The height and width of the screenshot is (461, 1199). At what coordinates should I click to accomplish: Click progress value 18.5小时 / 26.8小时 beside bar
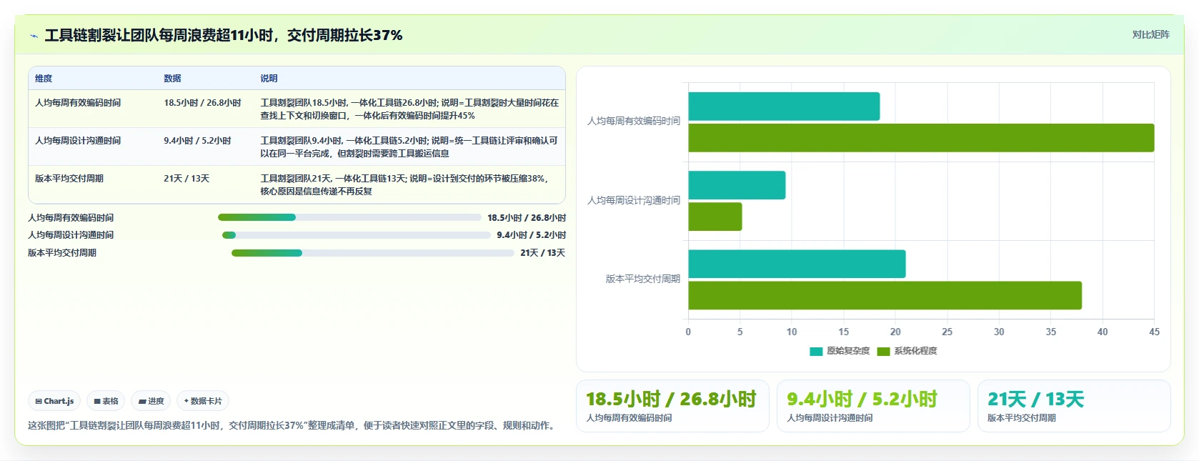pos(527,218)
